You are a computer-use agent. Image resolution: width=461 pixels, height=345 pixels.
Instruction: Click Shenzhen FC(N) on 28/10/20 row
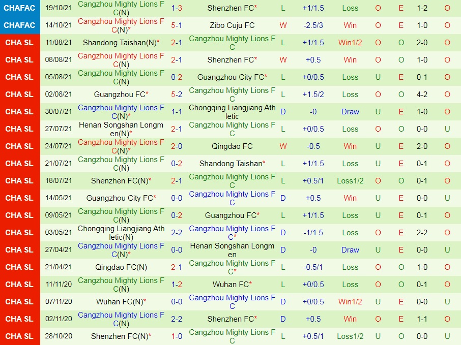point(121,336)
